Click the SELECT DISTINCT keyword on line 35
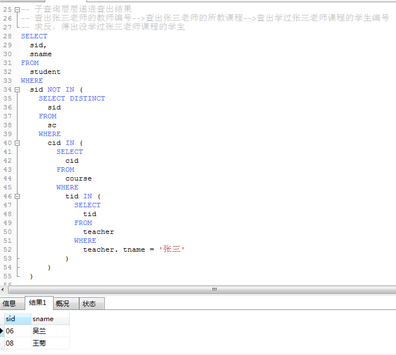Screen dimensions: 396x355 (72, 99)
